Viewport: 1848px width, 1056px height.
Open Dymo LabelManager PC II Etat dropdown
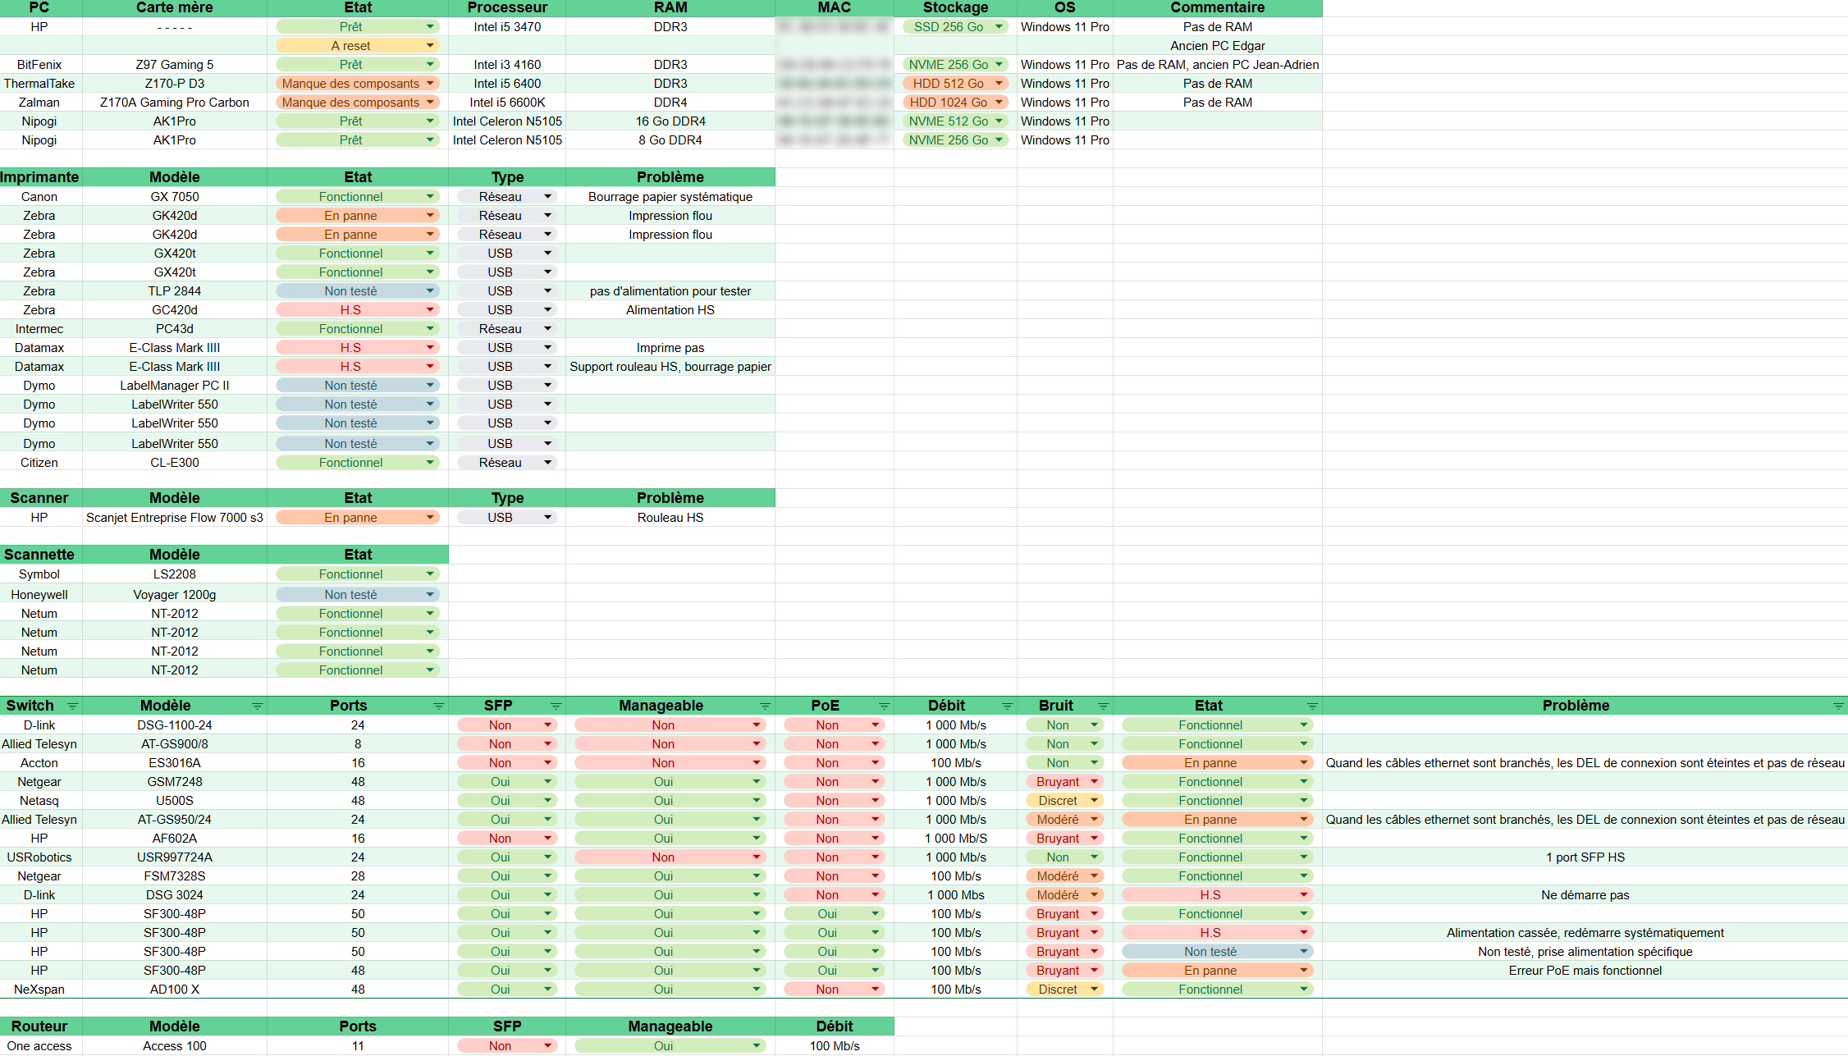(358, 386)
